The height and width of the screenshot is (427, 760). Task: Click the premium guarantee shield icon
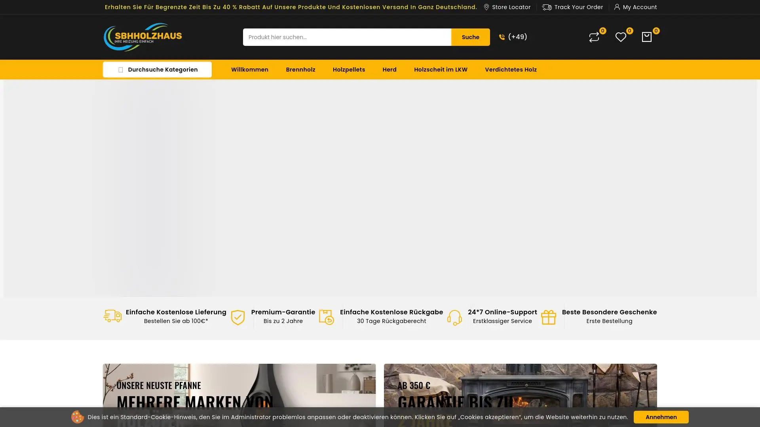click(x=238, y=317)
